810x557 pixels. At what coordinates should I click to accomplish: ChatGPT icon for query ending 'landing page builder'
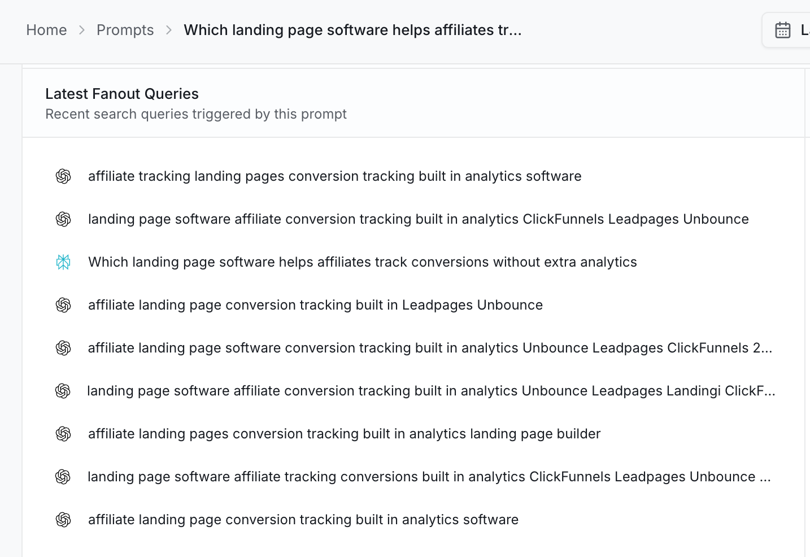[x=63, y=434]
